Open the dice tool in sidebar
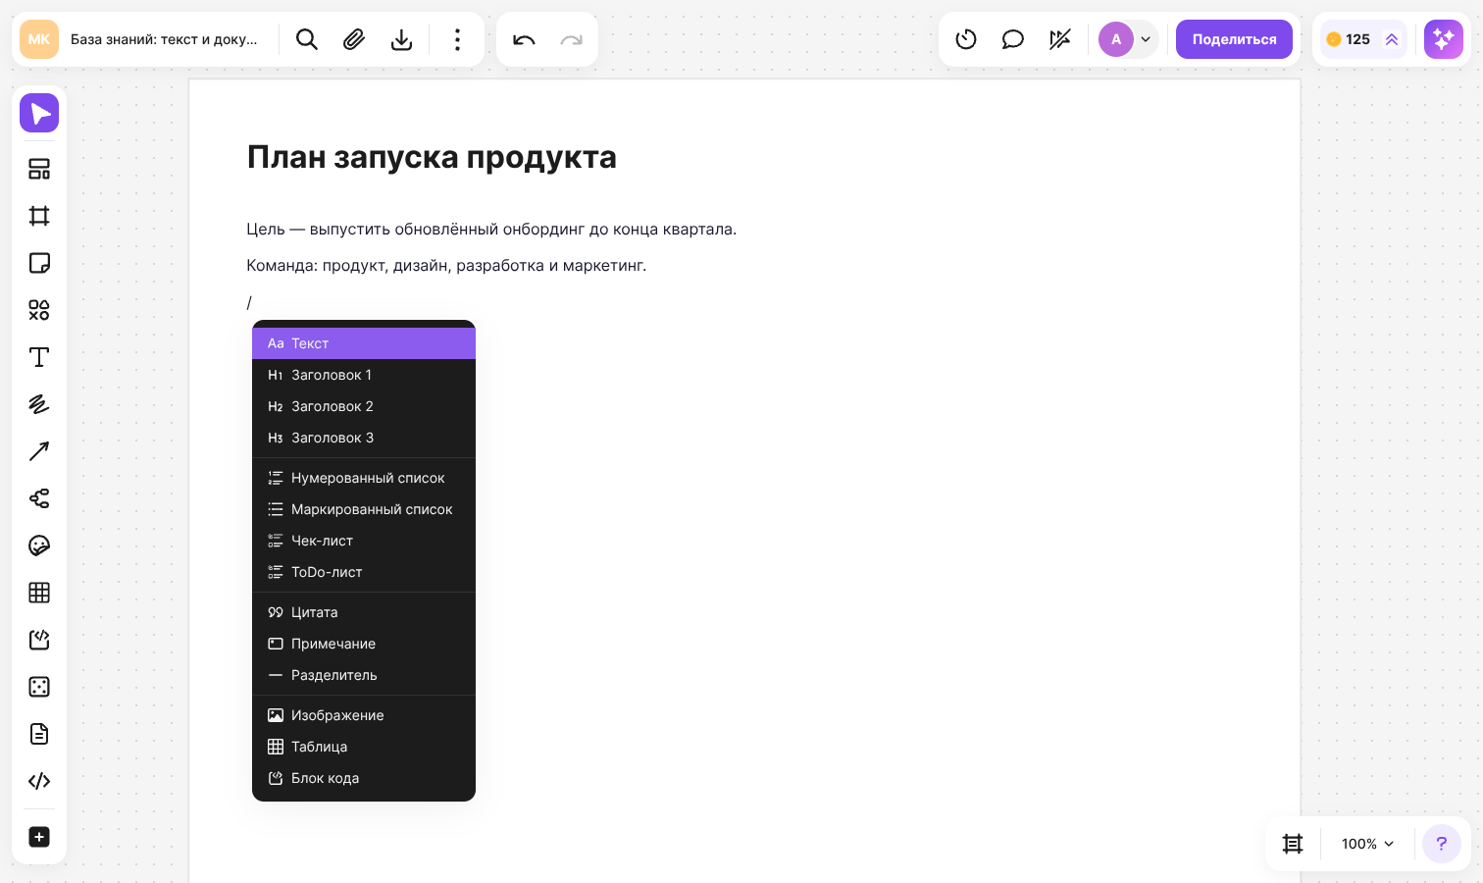 (x=39, y=687)
